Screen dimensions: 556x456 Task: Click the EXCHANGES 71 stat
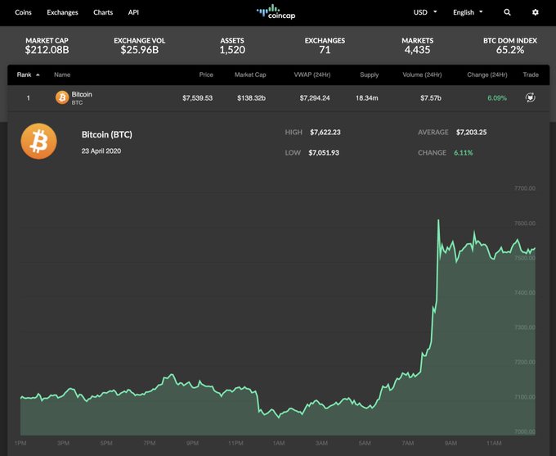(325, 46)
